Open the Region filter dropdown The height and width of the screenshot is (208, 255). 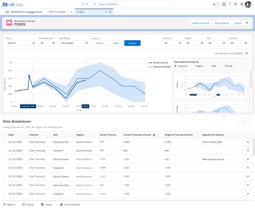click(195, 43)
